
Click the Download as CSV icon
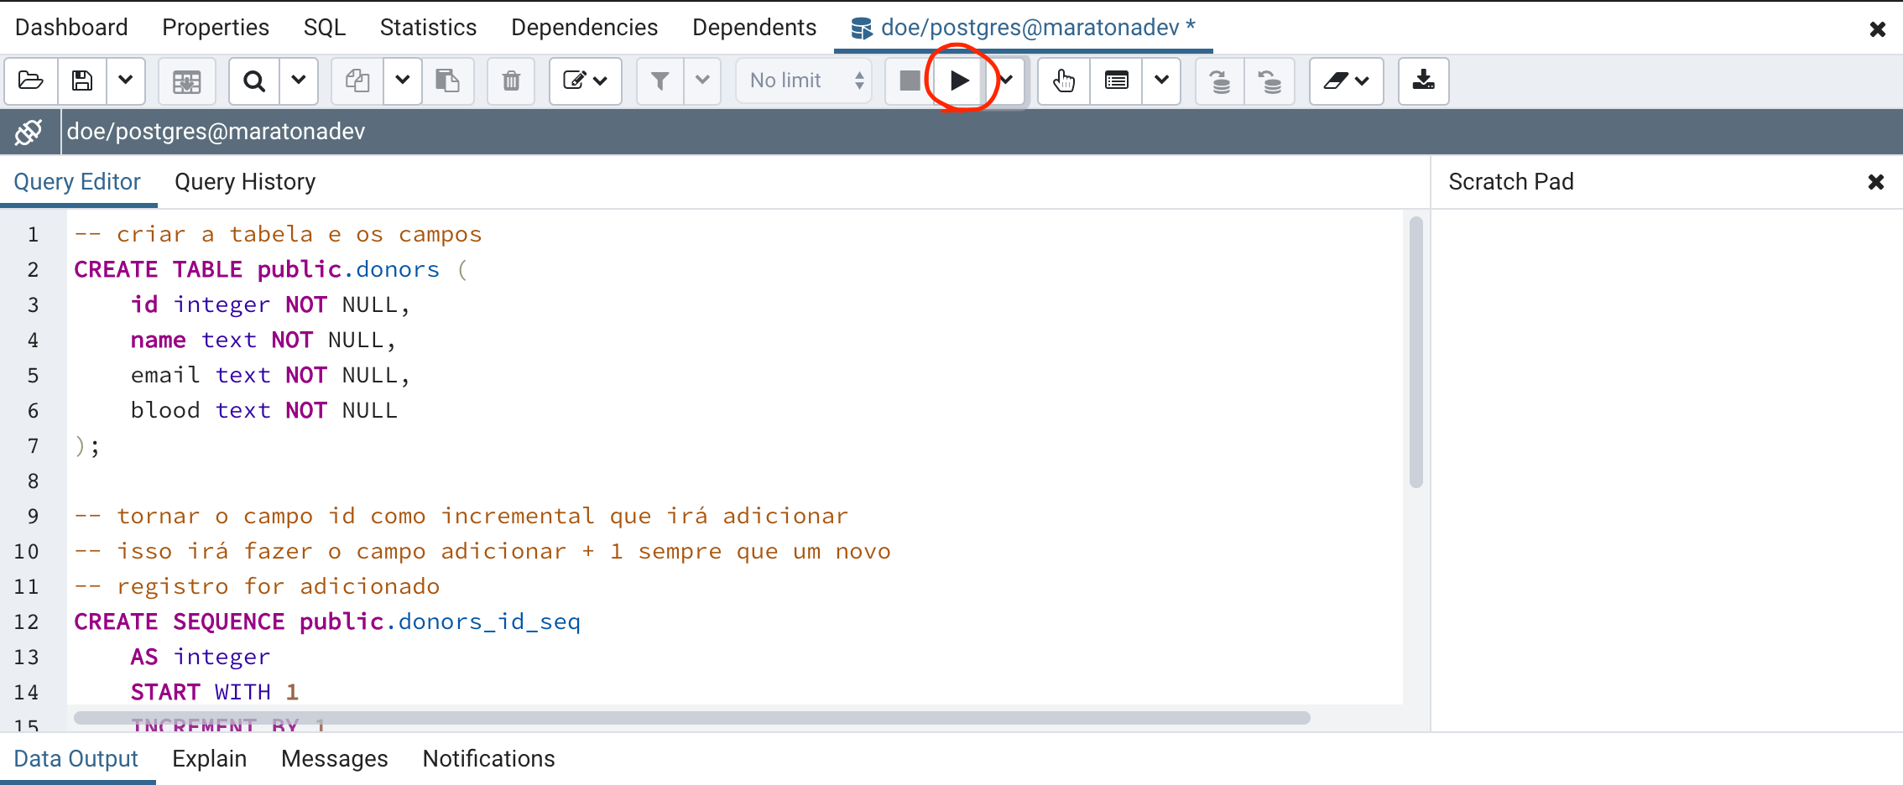click(1423, 81)
